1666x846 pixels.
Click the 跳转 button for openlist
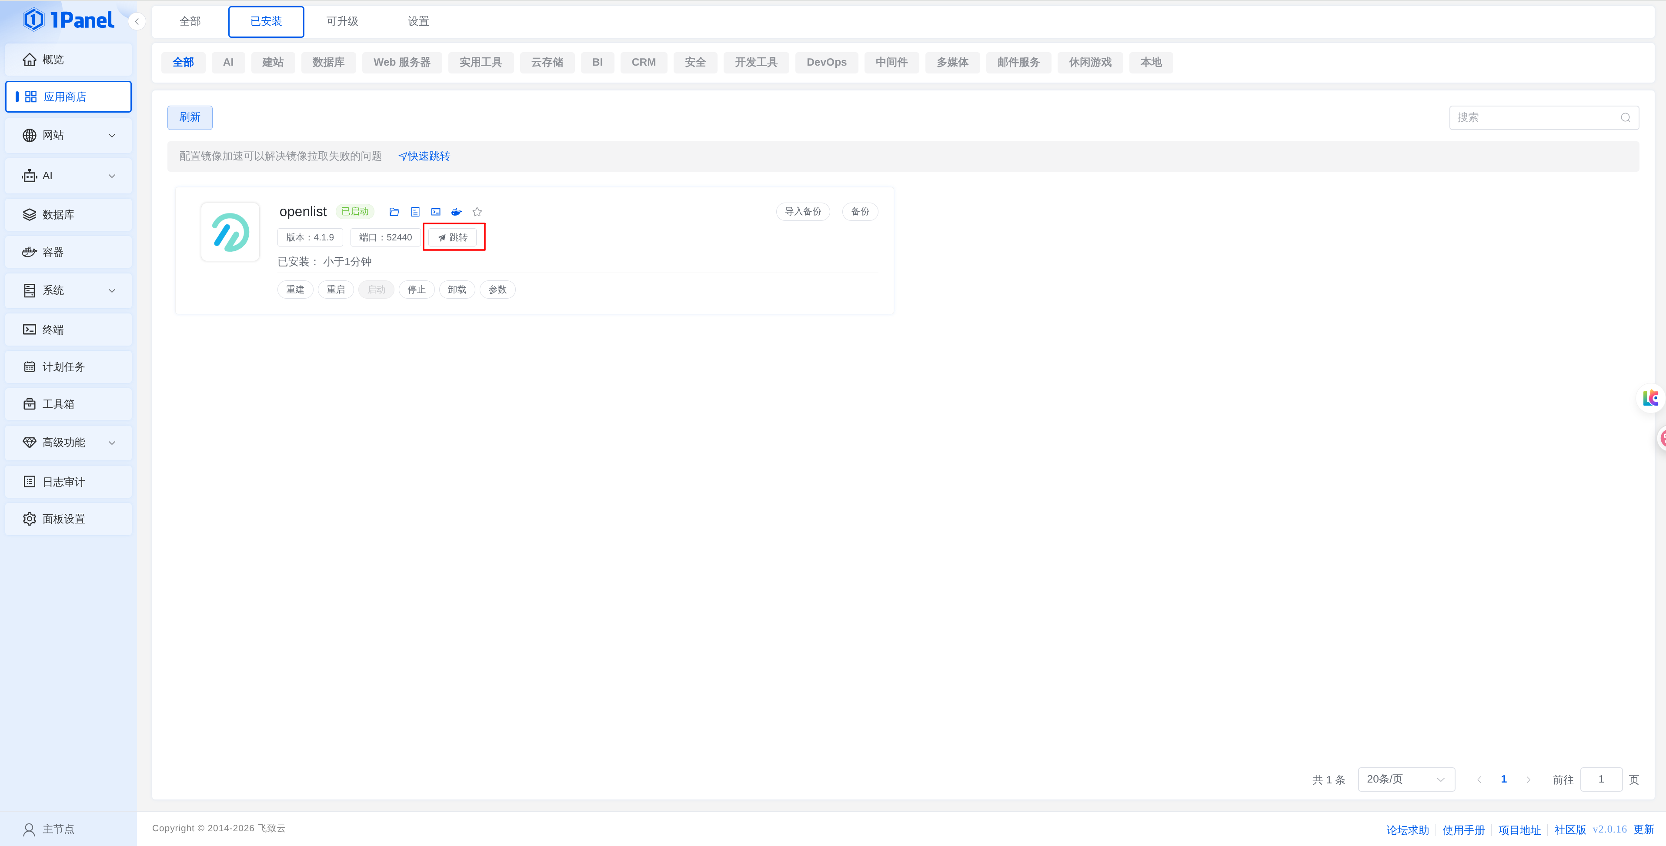pos(453,237)
